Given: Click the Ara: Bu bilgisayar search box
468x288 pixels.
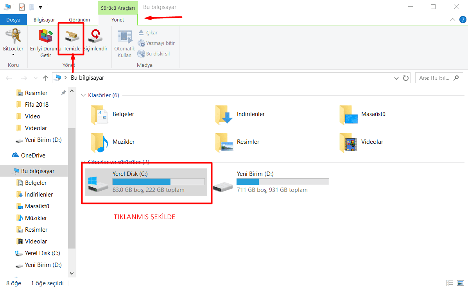Looking at the screenshot, I should pyautogui.click(x=439, y=78).
